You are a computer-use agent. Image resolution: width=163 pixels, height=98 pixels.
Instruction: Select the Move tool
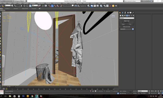[24, 6]
